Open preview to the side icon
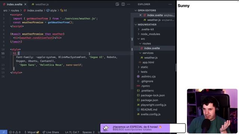239x134 pixels. pos(117,4)
